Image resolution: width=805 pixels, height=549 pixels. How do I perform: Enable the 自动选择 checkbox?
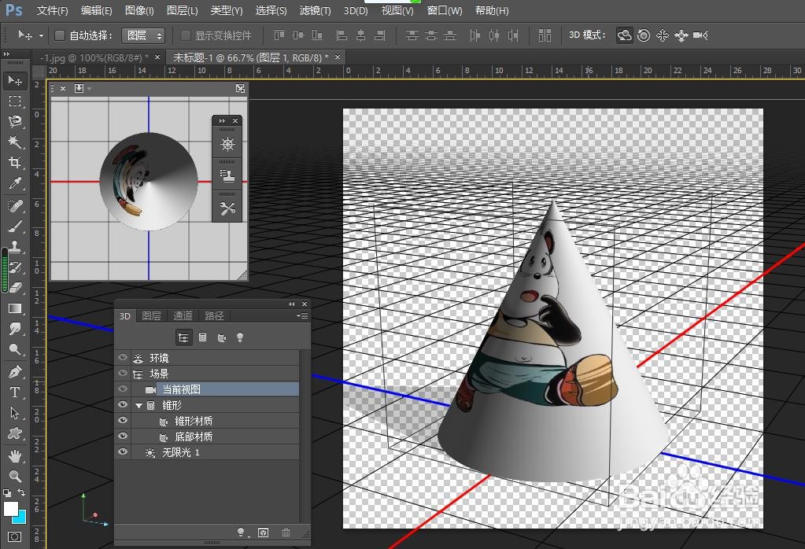pos(60,35)
